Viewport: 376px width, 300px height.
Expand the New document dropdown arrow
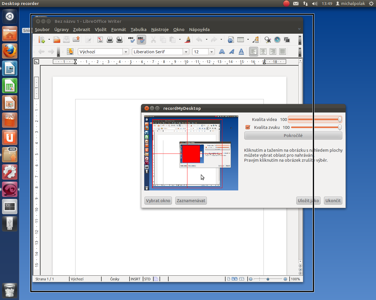click(x=49, y=40)
